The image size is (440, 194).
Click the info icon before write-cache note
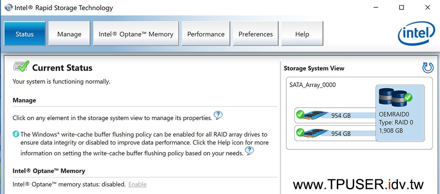click(x=16, y=134)
